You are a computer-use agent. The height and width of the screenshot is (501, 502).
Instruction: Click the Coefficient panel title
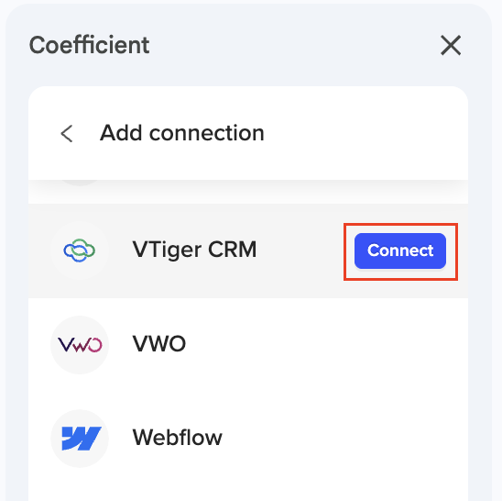tap(90, 45)
